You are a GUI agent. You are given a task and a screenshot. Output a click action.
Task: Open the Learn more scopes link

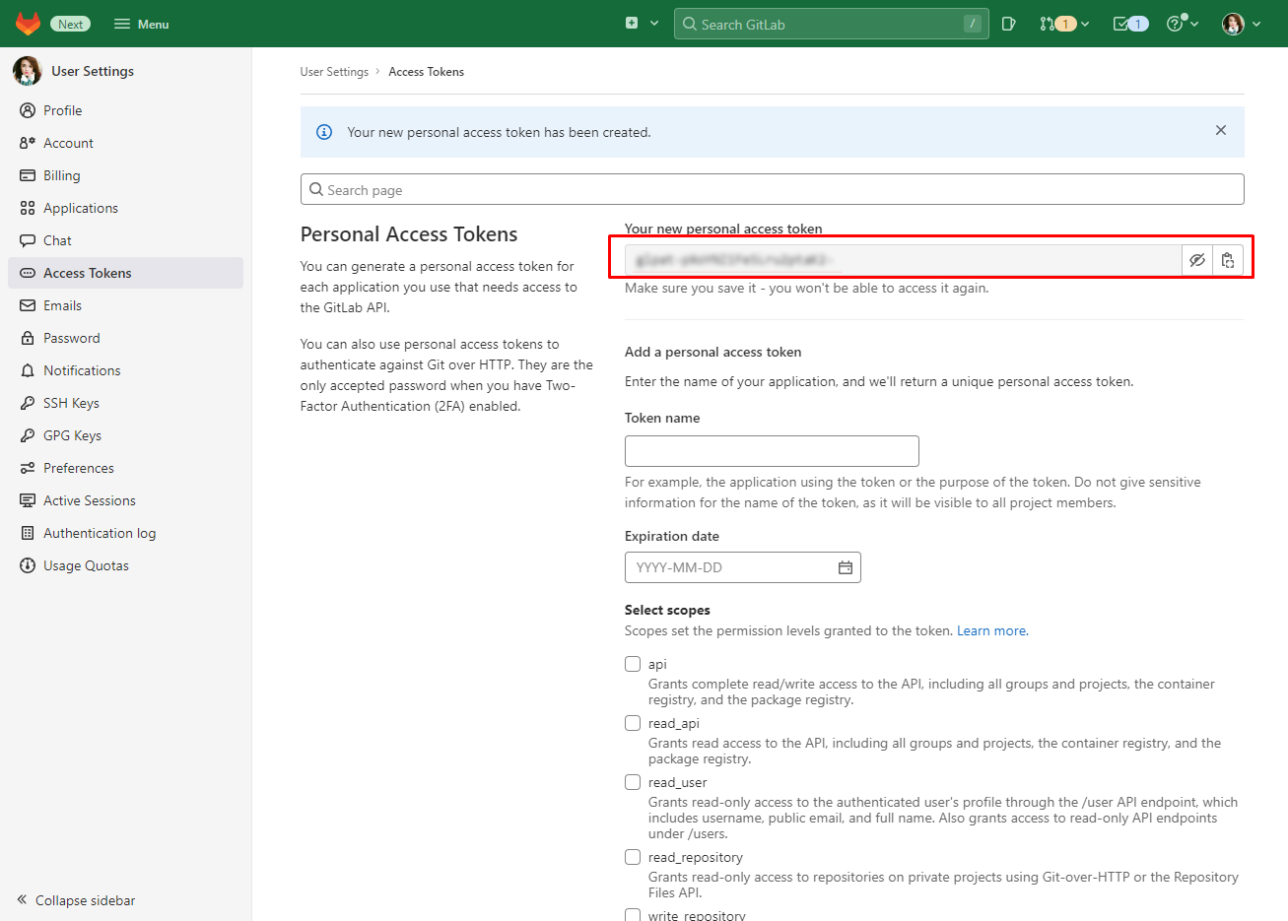(992, 630)
